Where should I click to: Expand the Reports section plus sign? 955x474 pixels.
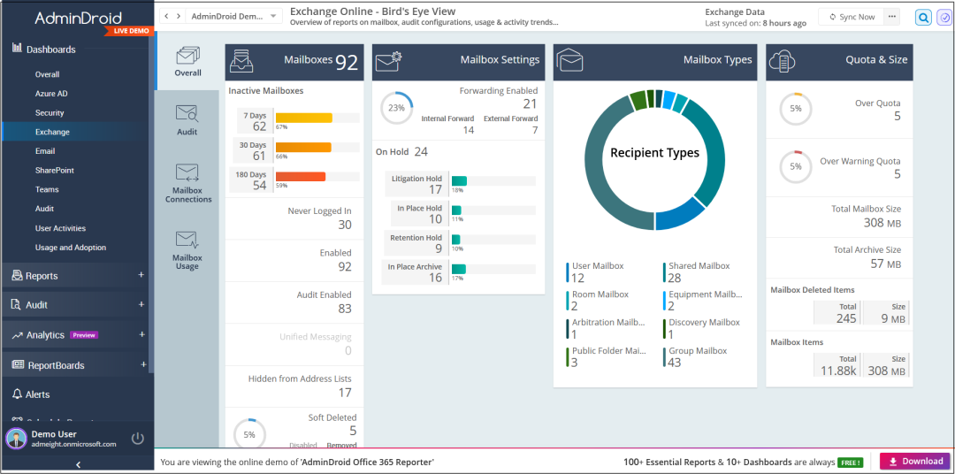[x=141, y=275]
